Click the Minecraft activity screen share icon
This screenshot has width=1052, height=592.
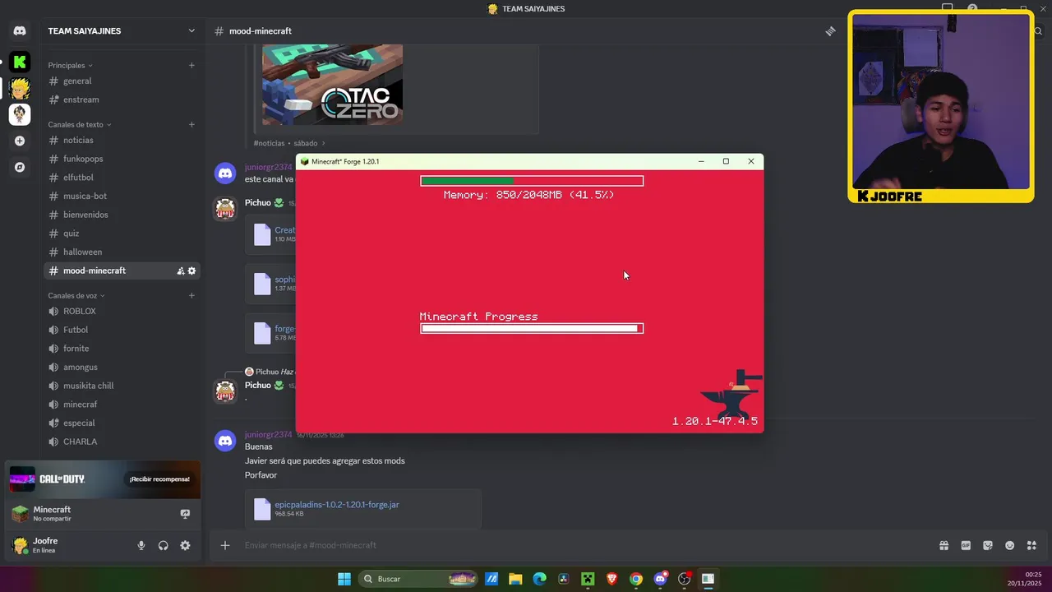click(185, 514)
